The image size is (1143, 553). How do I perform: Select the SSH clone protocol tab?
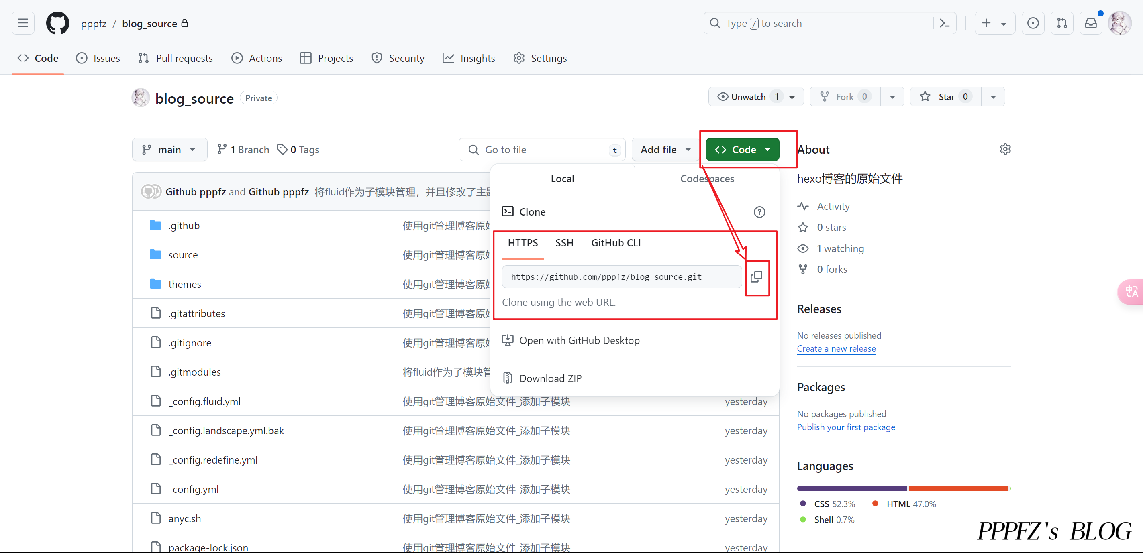pos(564,243)
